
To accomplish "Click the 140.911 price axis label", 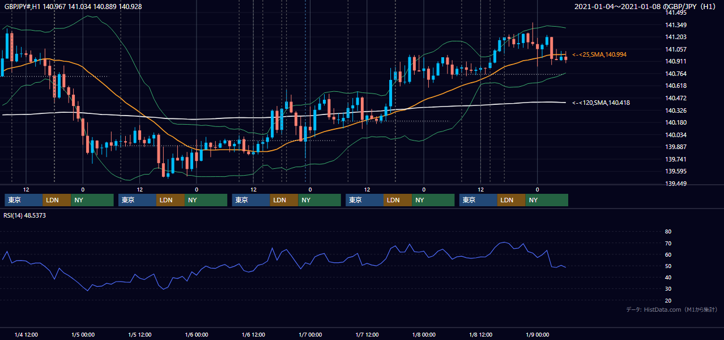I will click(x=676, y=61).
